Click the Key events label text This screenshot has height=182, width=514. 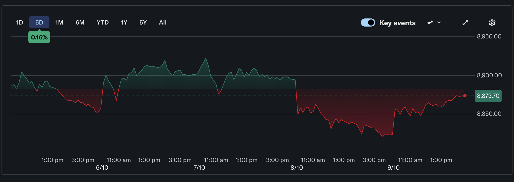397,23
